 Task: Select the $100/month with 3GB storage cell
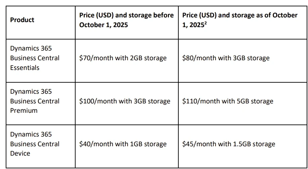(x=125, y=101)
